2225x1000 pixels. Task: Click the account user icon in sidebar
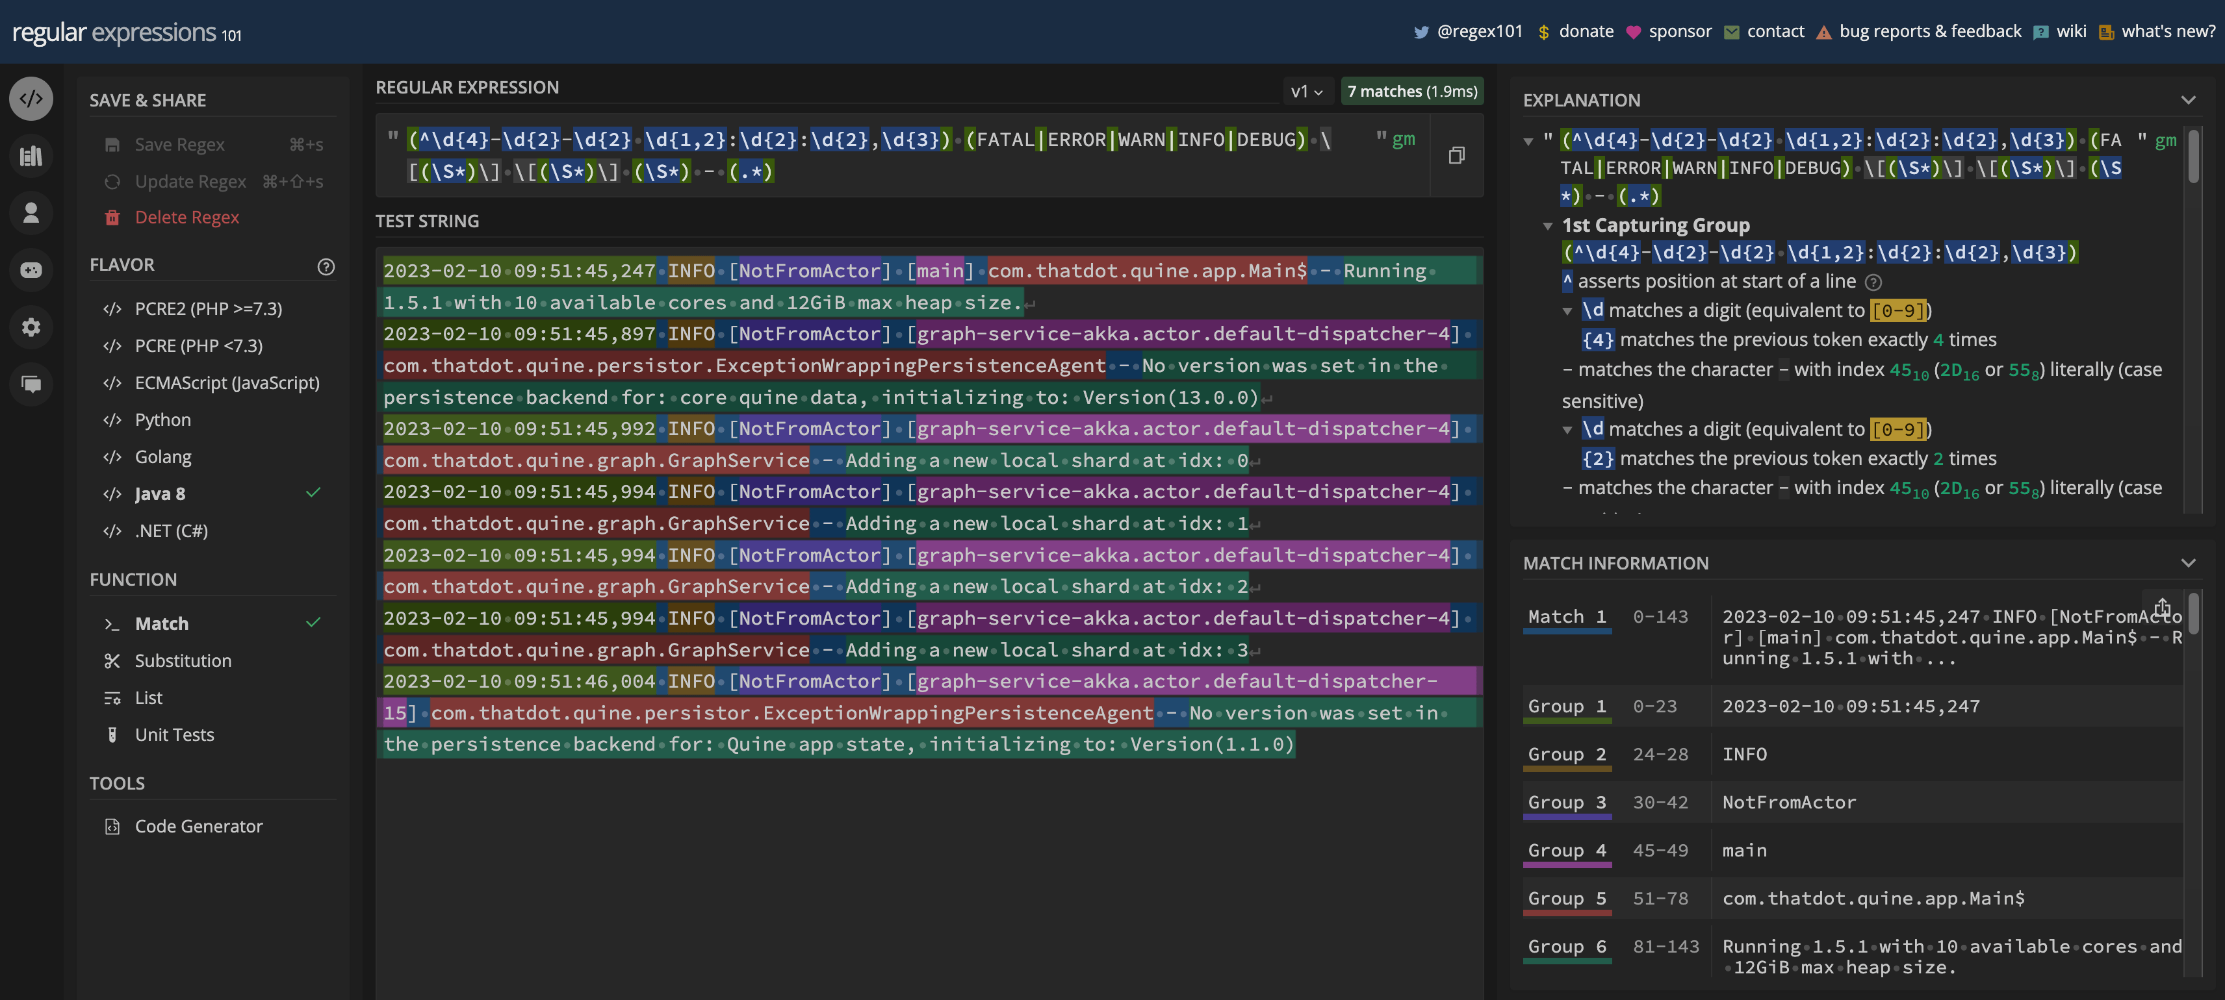(x=31, y=213)
